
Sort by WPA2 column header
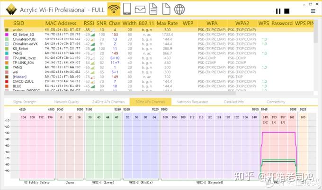point(242,23)
